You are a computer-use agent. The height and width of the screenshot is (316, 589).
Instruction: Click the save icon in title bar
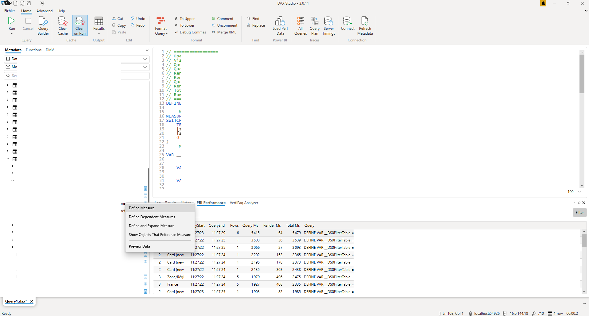pos(29,3)
